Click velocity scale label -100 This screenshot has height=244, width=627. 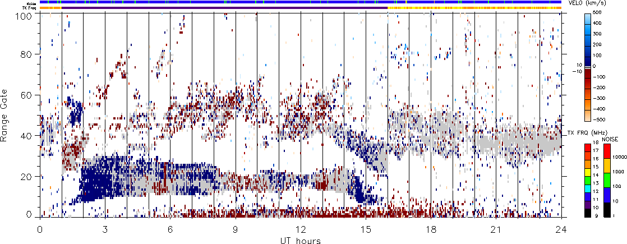coord(599,77)
